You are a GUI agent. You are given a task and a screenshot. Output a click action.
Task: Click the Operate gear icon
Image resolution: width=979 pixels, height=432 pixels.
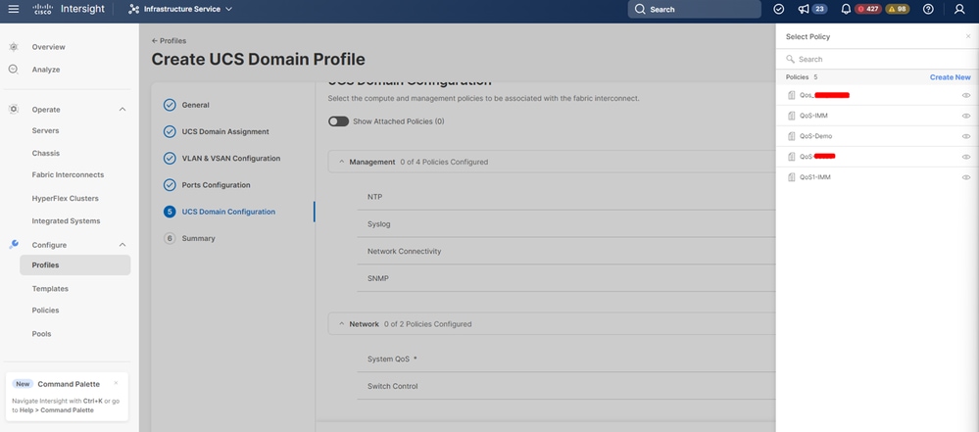14,110
